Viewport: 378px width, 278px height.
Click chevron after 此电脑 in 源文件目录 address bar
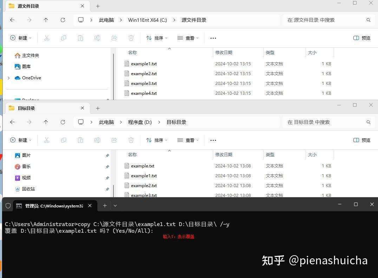coord(121,20)
